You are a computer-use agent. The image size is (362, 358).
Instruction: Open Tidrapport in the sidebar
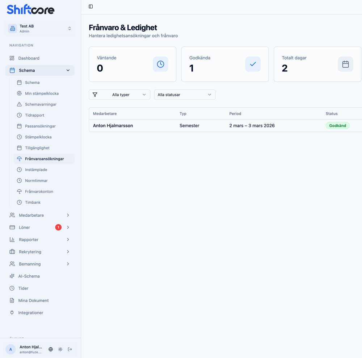point(44,115)
